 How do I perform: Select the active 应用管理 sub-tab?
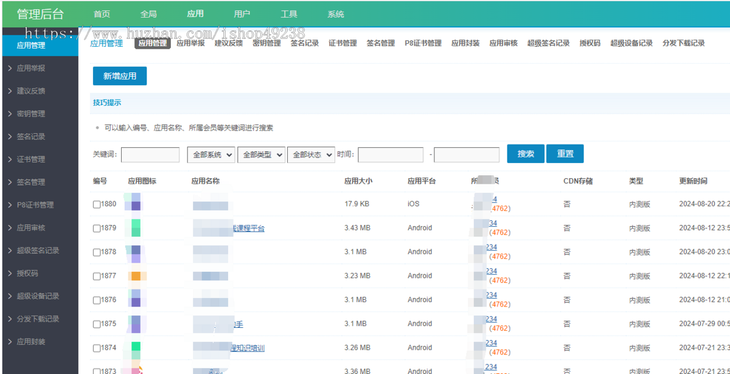[x=152, y=43]
